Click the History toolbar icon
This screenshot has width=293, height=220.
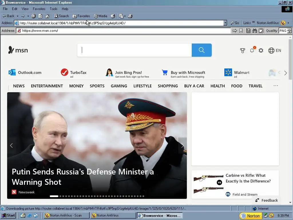(113, 16)
